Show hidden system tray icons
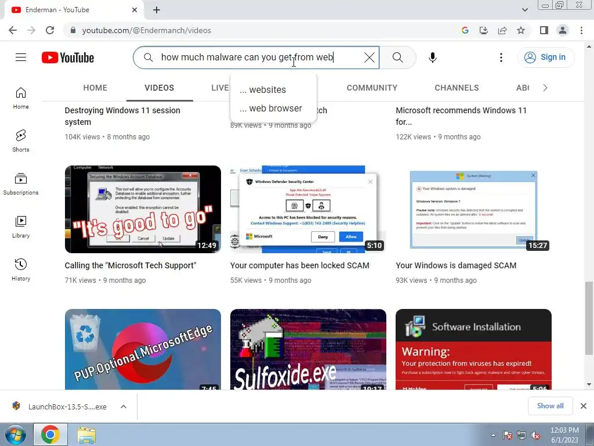594x446 pixels. click(493, 435)
